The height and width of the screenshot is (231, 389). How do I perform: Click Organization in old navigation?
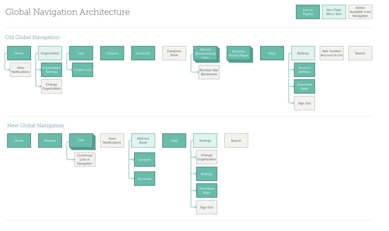pyautogui.click(x=50, y=53)
